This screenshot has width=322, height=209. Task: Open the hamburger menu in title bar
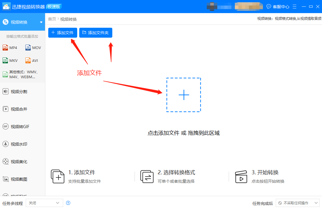click(295, 6)
